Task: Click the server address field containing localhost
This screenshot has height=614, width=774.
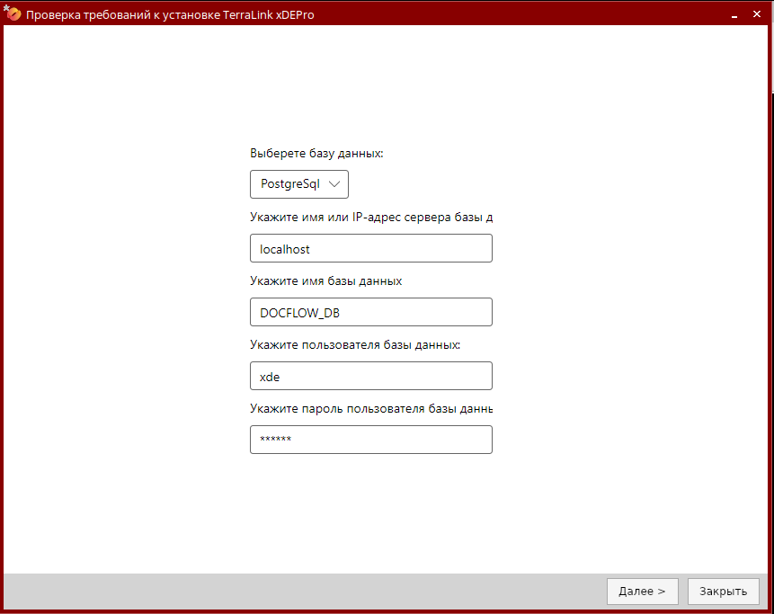Action: pyautogui.click(x=371, y=248)
